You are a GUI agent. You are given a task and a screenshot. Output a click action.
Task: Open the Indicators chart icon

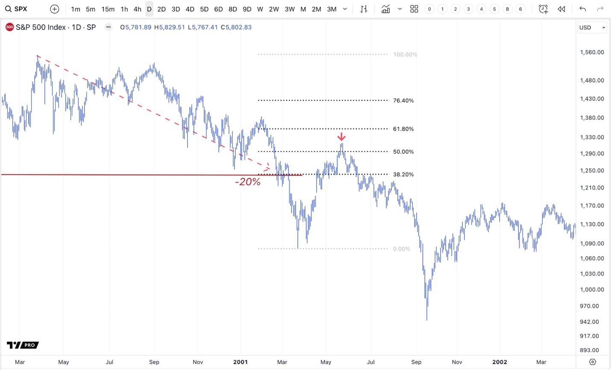(386, 9)
